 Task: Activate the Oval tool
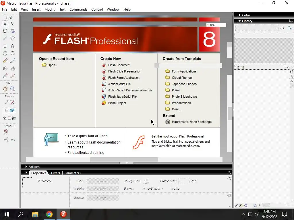pyautogui.click(x=5, y=53)
